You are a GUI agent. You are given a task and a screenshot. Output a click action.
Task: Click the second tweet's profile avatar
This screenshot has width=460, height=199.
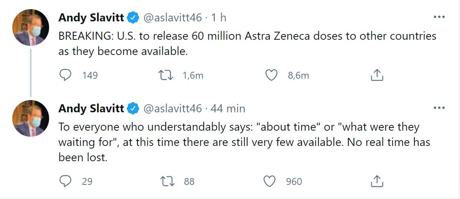pyautogui.click(x=31, y=119)
